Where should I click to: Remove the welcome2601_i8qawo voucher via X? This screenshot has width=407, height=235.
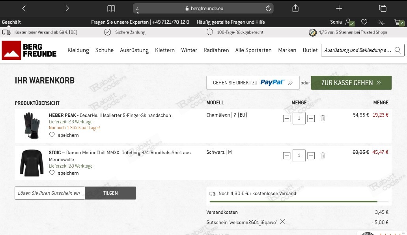(282, 222)
